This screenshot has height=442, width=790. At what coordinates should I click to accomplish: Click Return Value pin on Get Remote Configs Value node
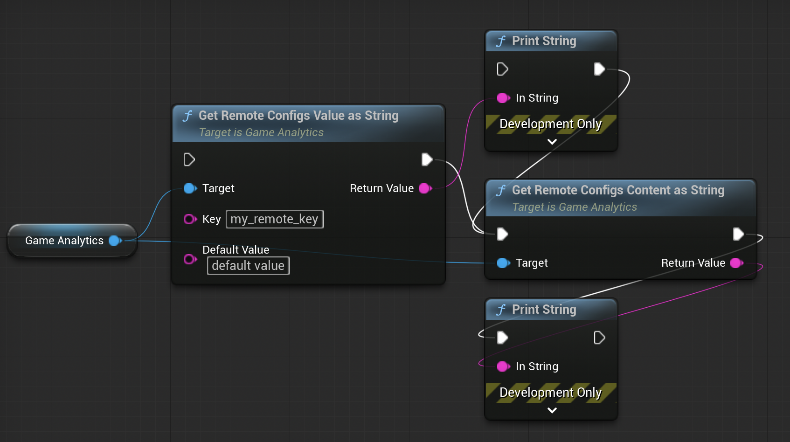click(425, 188)
